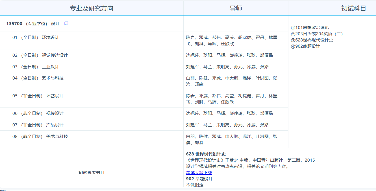Select the 01 (全日制) 环境设计 direction
This screenshot has width=376, height=191.
(x=36, y=38)
